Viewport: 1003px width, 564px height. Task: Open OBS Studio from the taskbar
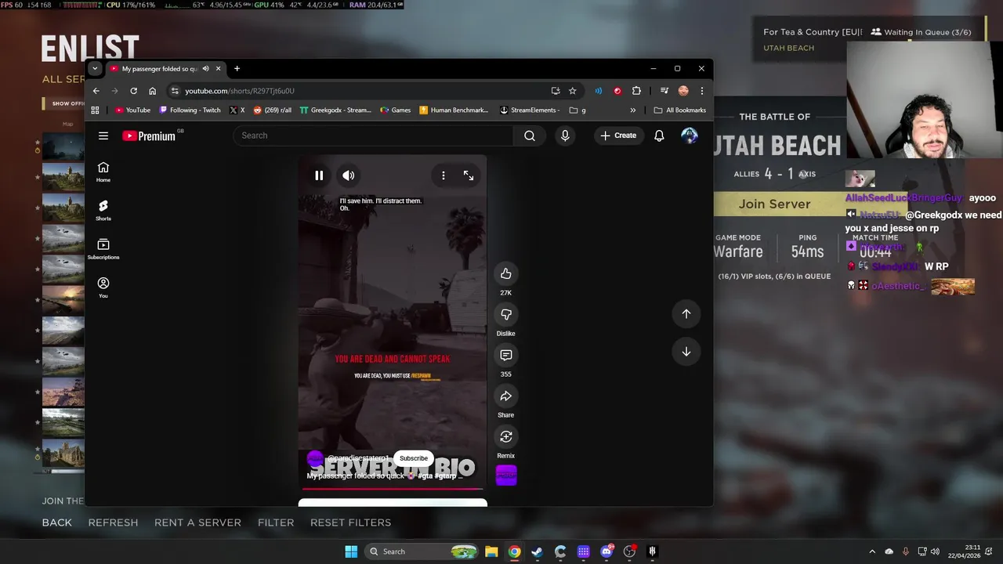(x=629, y=551)
